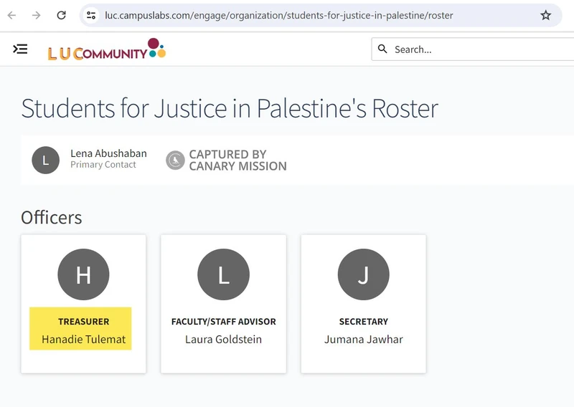This screenshot has width=574, height=407.
Task: Select the J avatar for Jumana Jawhar
Action: (364, 274)
